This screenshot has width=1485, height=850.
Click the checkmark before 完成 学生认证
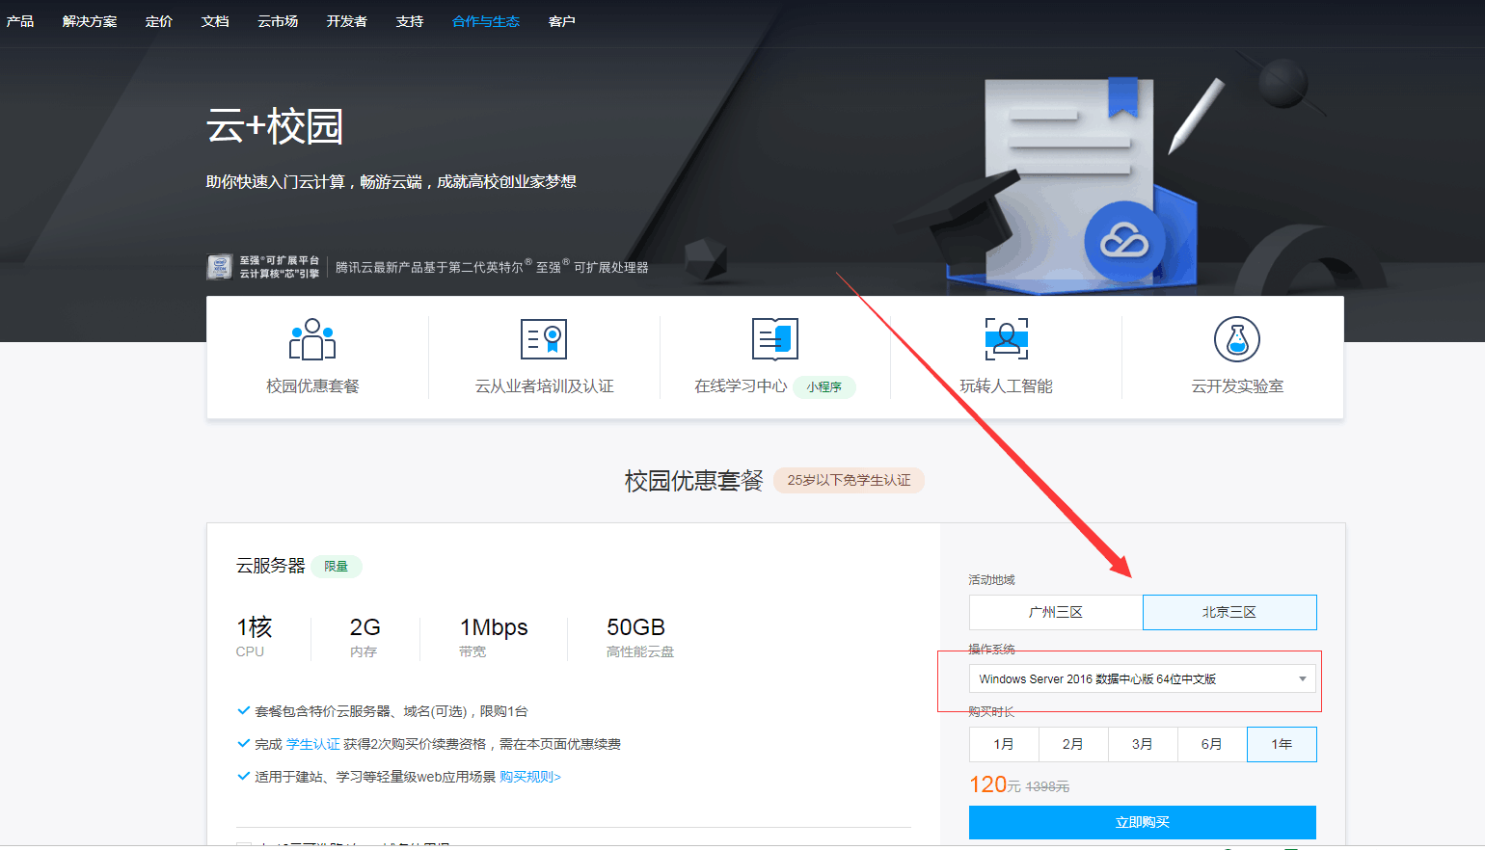(x=243, y=744)
